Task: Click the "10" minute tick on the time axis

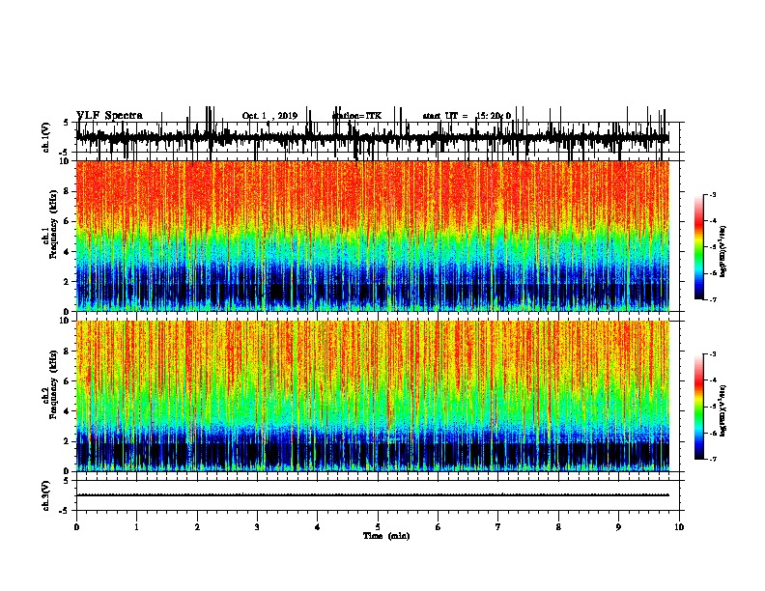Action: pos(679,527)
